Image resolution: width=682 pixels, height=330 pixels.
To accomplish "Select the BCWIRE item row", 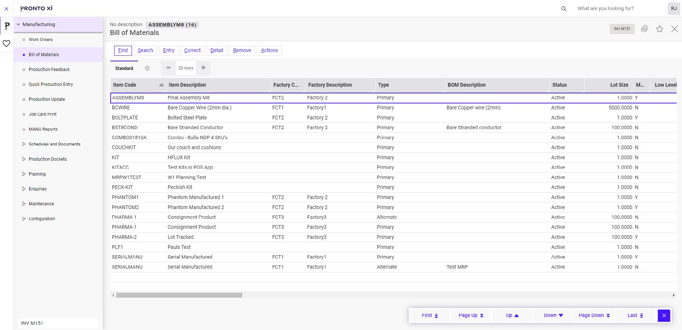I will click(x=393, y=108).
